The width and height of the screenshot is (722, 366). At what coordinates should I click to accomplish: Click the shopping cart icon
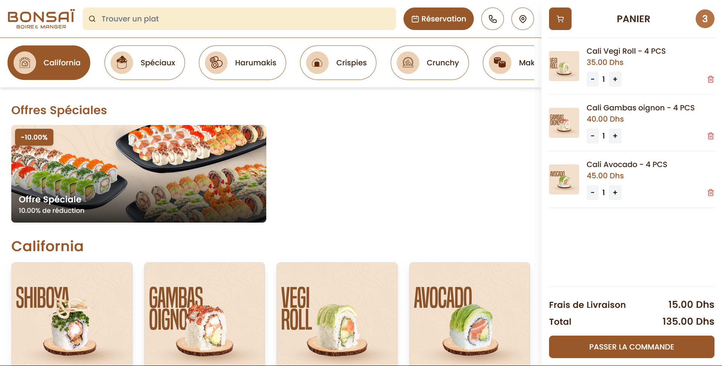[x=560, y=19]
